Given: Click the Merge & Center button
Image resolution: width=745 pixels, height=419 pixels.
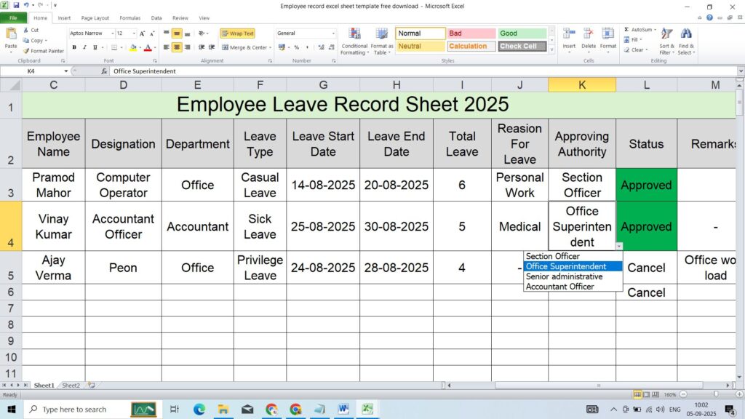Looking at the screenshot, I should tap(247, 47).
